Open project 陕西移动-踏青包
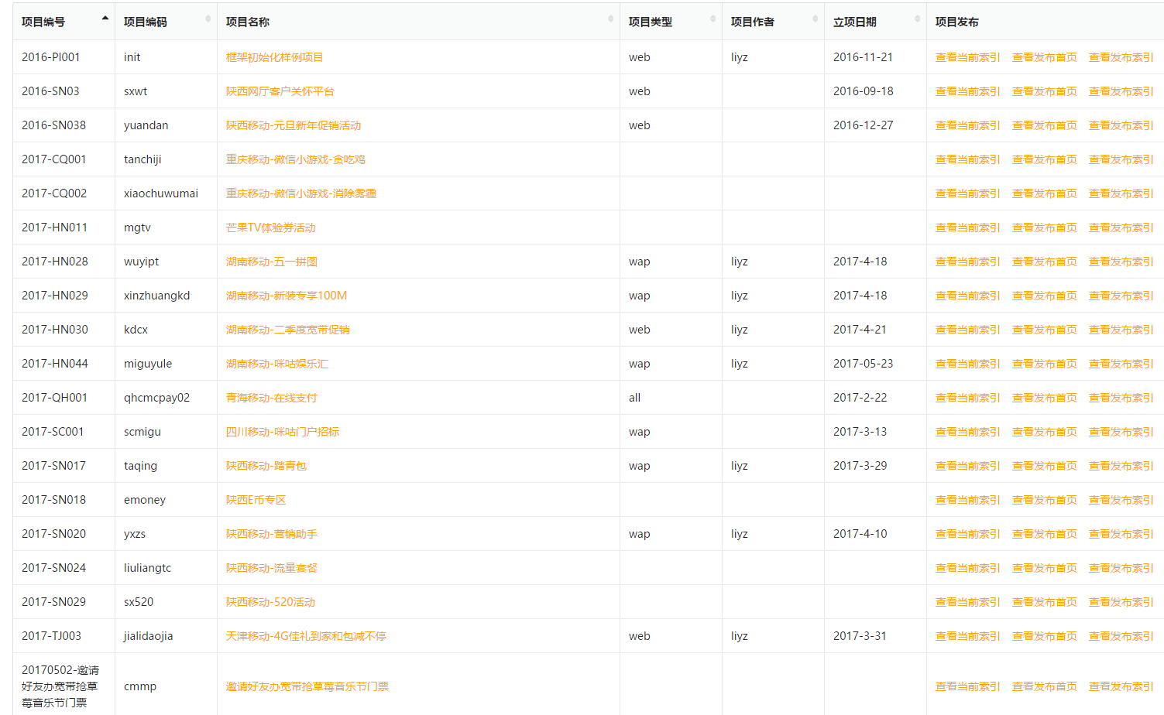The height and width of the screenshot is (715, 1164). coord(266,466)
